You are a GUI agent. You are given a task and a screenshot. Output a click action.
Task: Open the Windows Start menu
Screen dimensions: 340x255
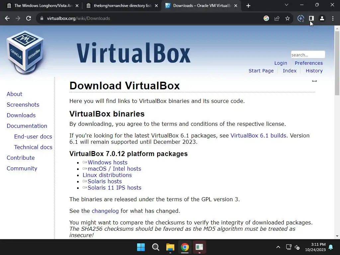(x=141, y=247)
